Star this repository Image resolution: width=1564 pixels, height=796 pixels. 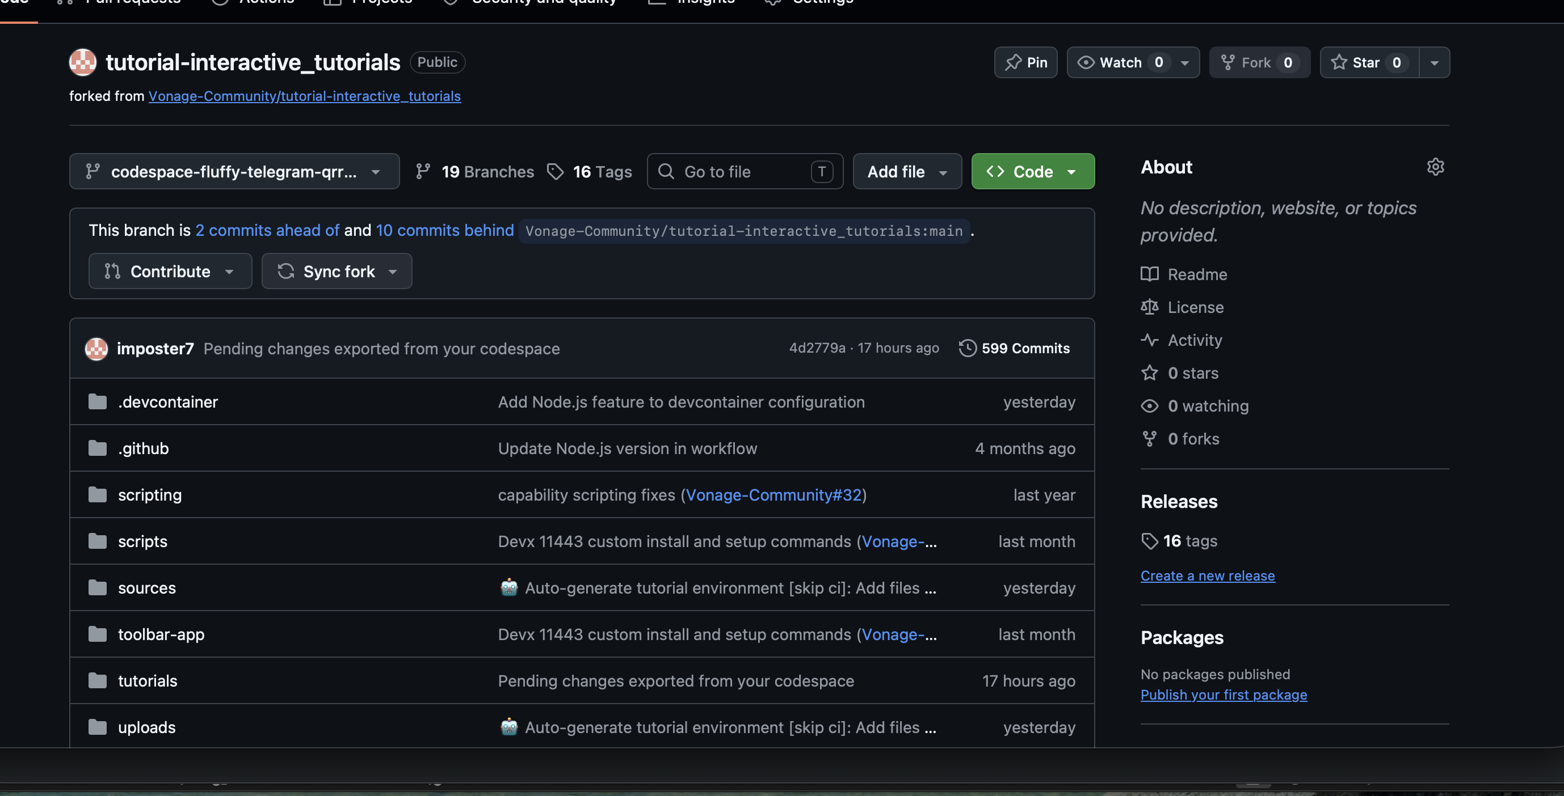[1369, 62]
